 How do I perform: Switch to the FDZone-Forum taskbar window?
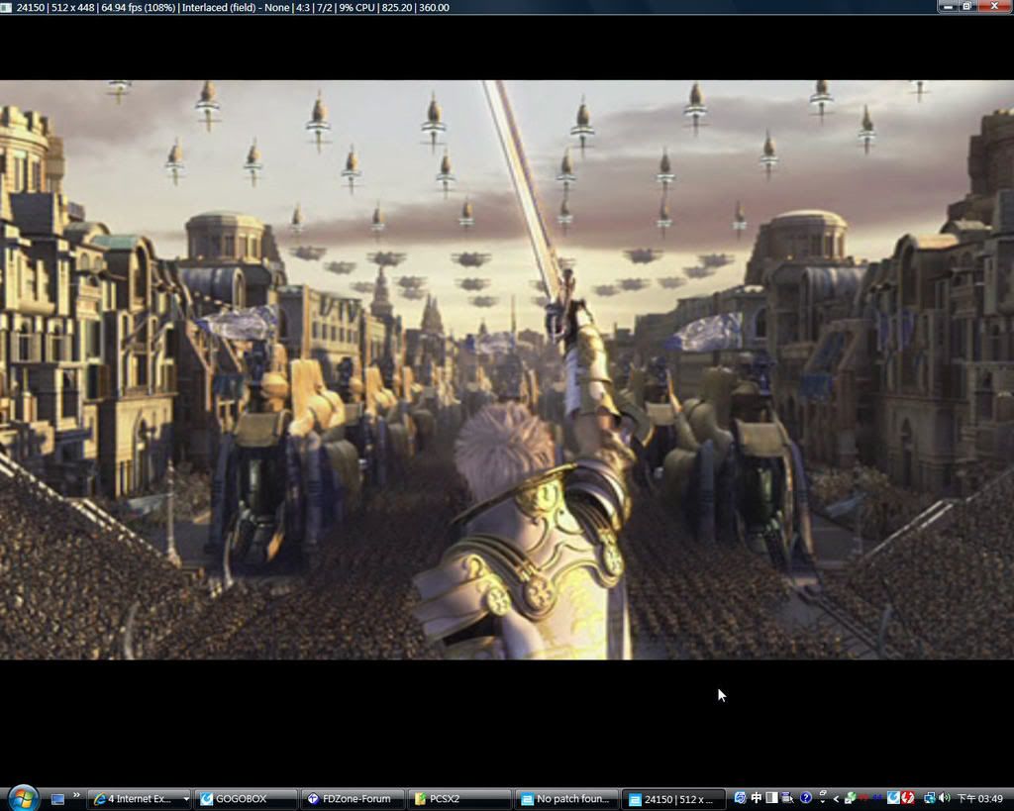pyautogui.click(x=353, y=799)
